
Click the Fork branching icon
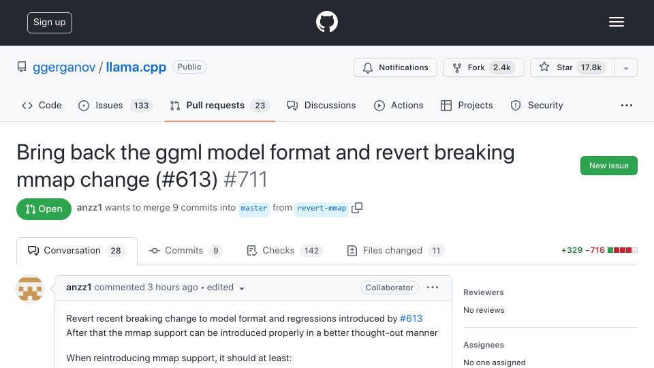457,67
